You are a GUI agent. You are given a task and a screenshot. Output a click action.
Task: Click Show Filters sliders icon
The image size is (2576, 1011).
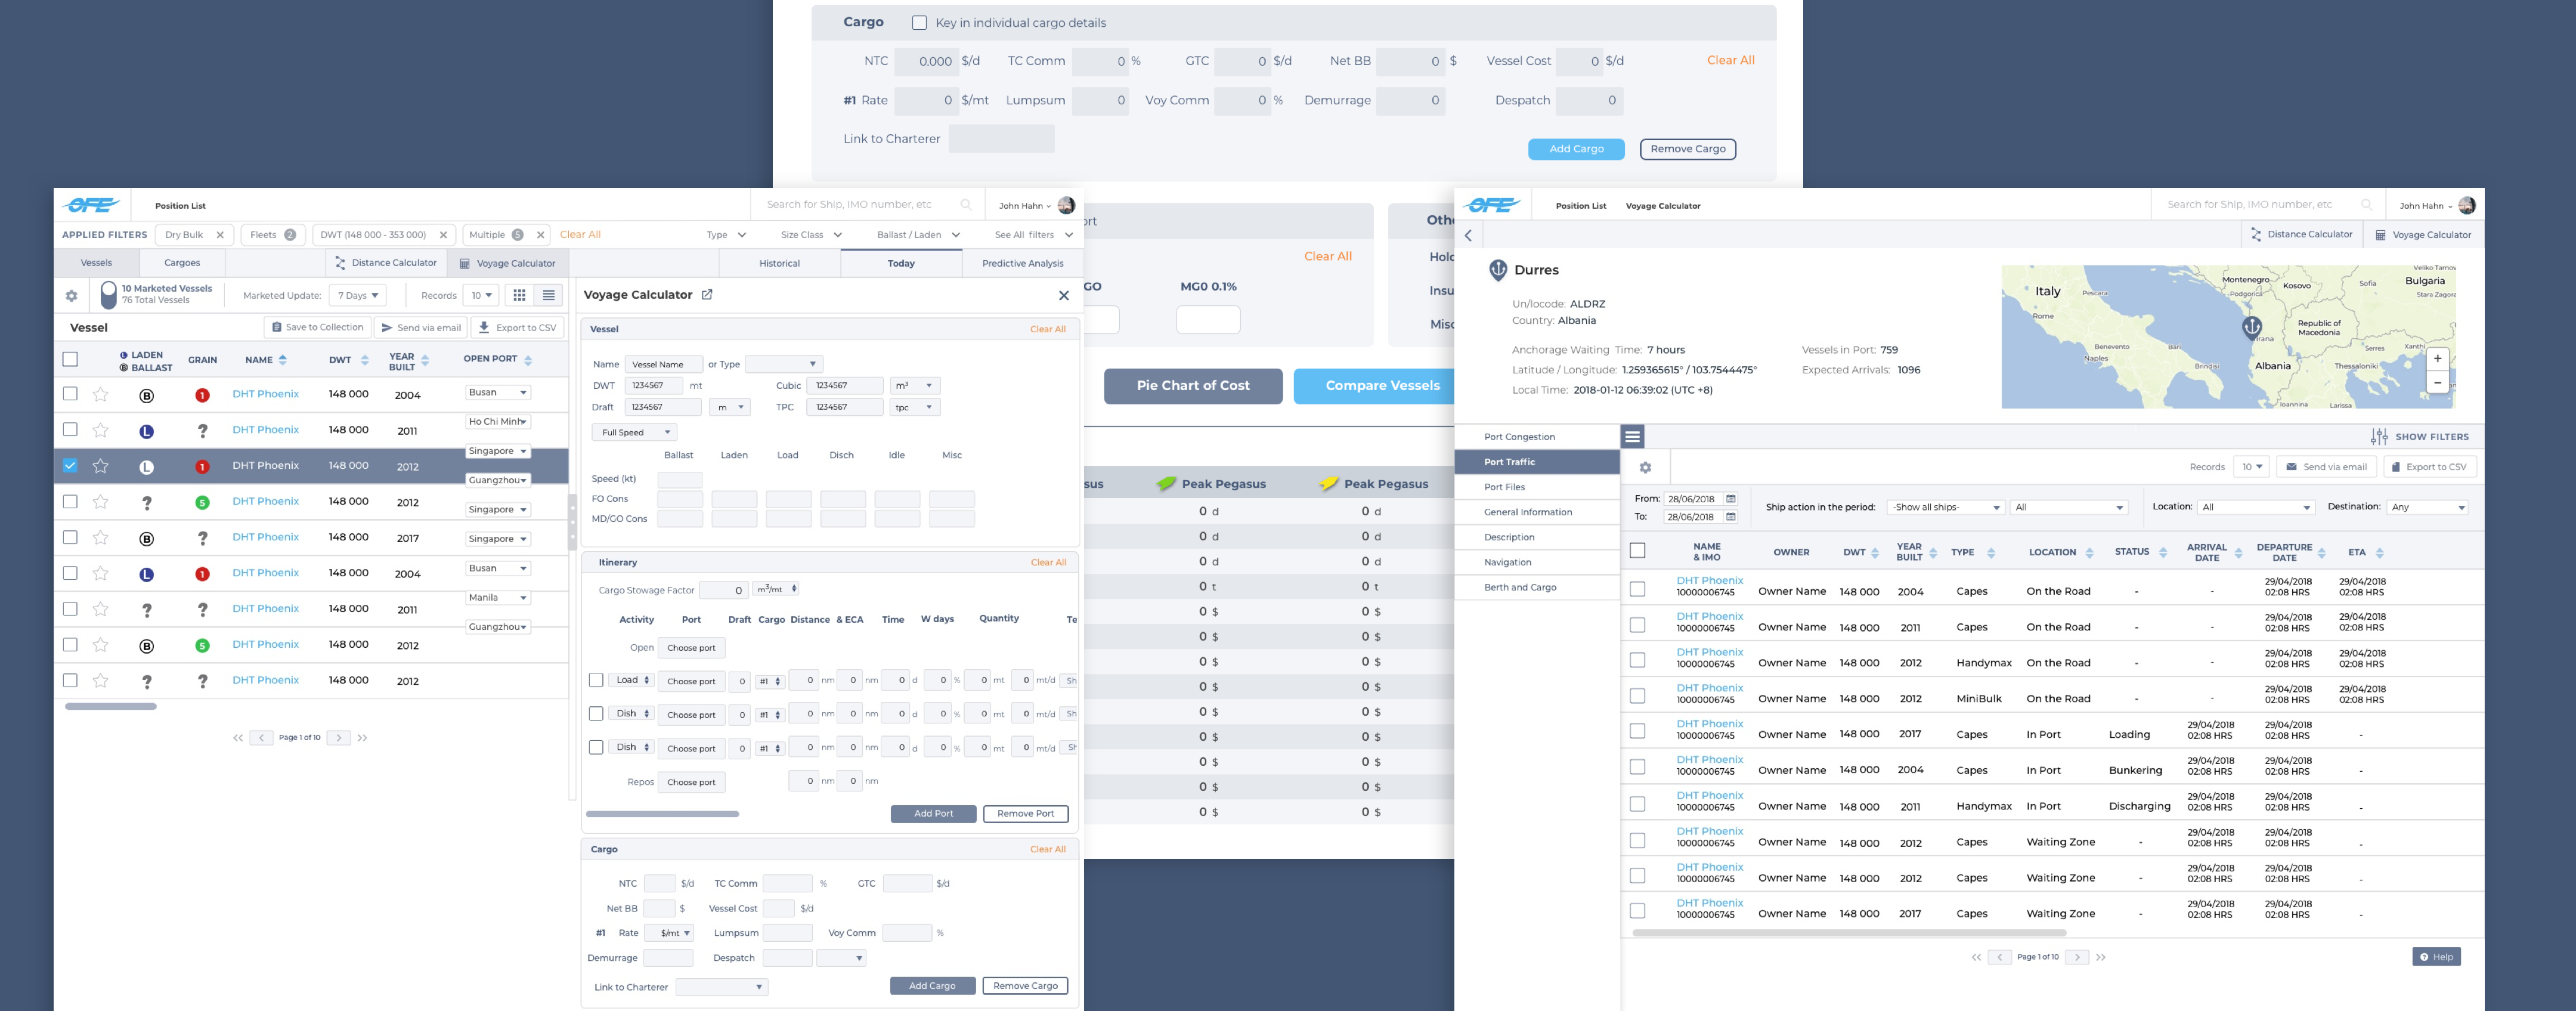pyautogui.click(x=2379, y=437)
